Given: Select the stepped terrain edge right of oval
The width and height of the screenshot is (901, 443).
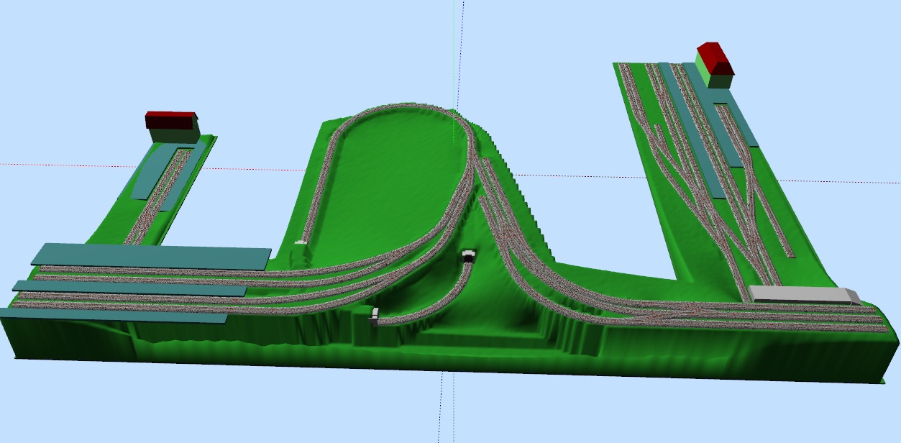Looking at the screenshot, I should [x=525, y=201].
